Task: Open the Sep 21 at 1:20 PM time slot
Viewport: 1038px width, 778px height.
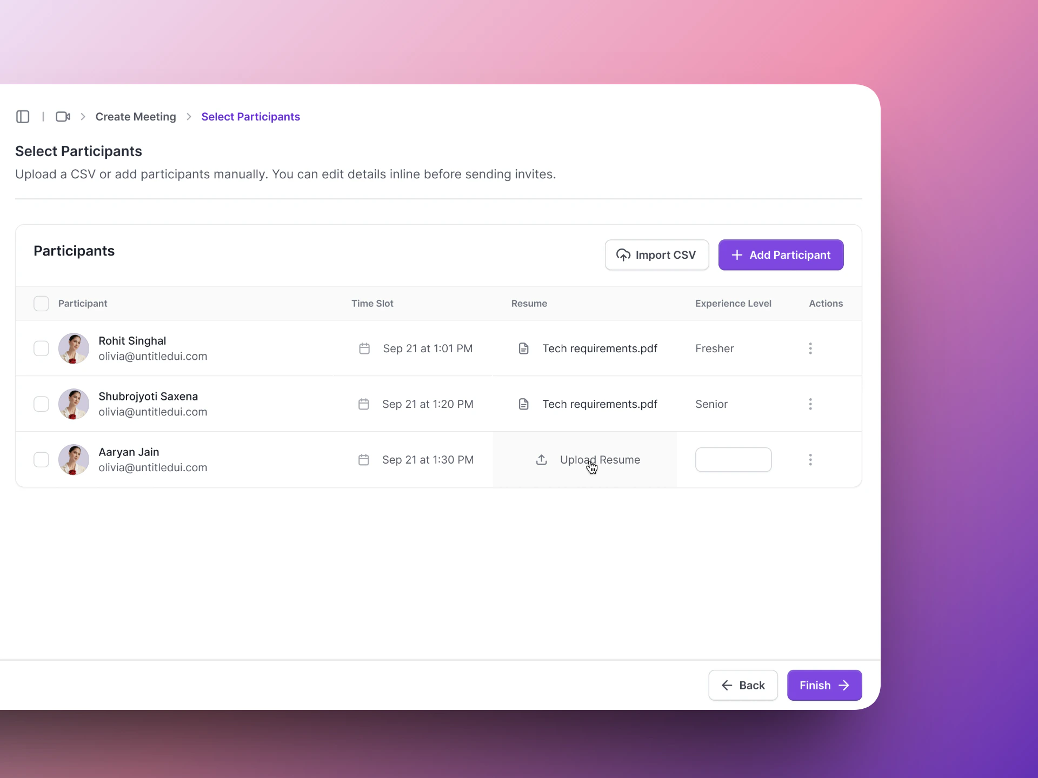Action: tap(427, 404)
